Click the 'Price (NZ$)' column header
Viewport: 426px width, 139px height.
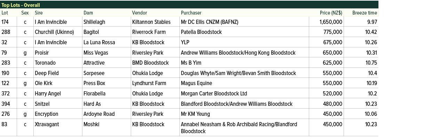point(331,13)
